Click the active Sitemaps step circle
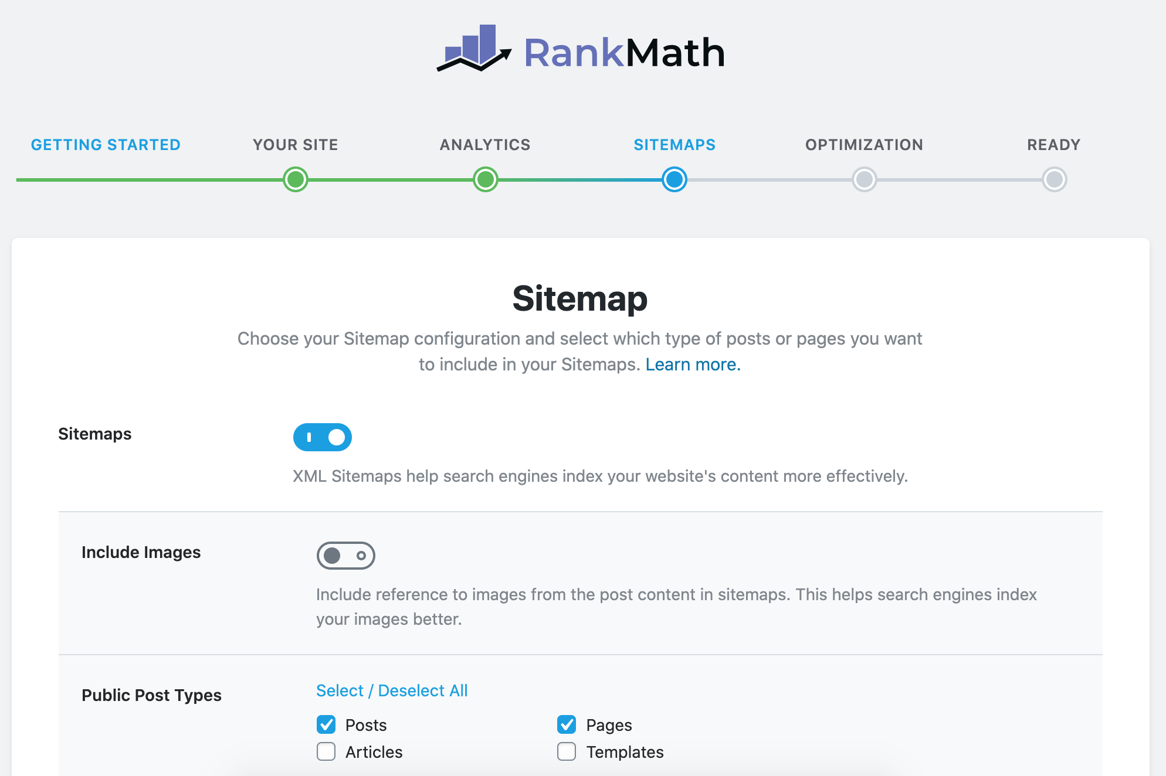This screenshot has height=776, width=1166. tap(674, 180)
